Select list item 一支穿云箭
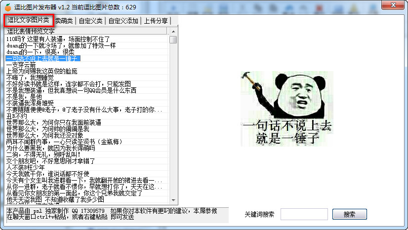This screenshot has height=230, width=408. pyautogui.click(x=21, y=65)
